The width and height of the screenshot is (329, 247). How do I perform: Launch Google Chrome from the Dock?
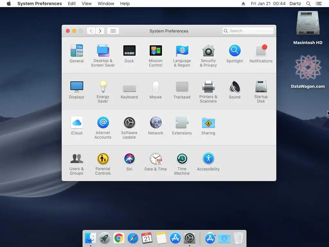119,238
